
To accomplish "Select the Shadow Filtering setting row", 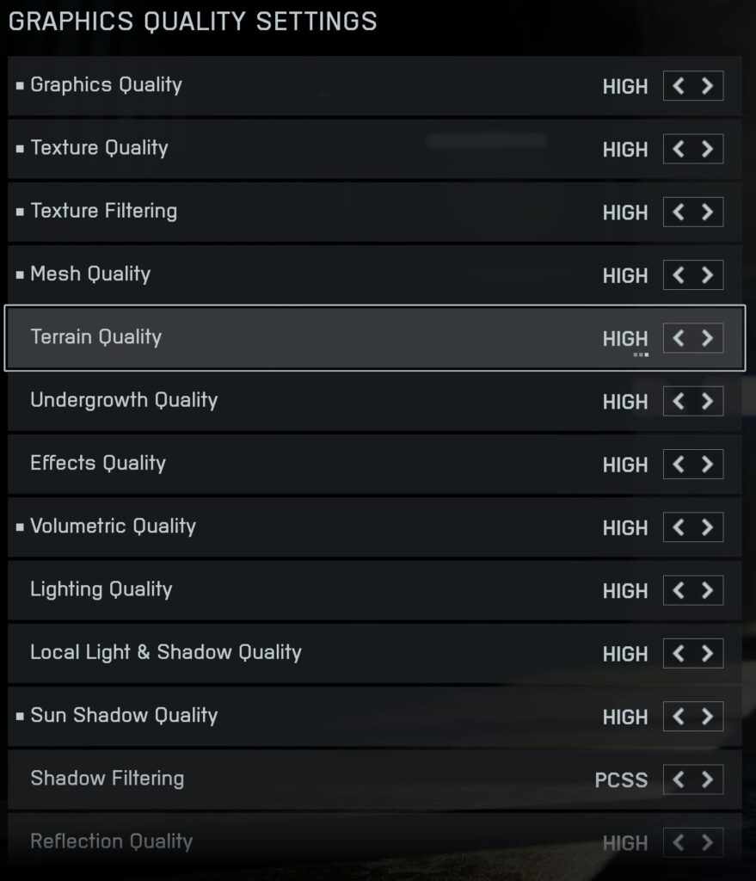I will tap(344, 779).
